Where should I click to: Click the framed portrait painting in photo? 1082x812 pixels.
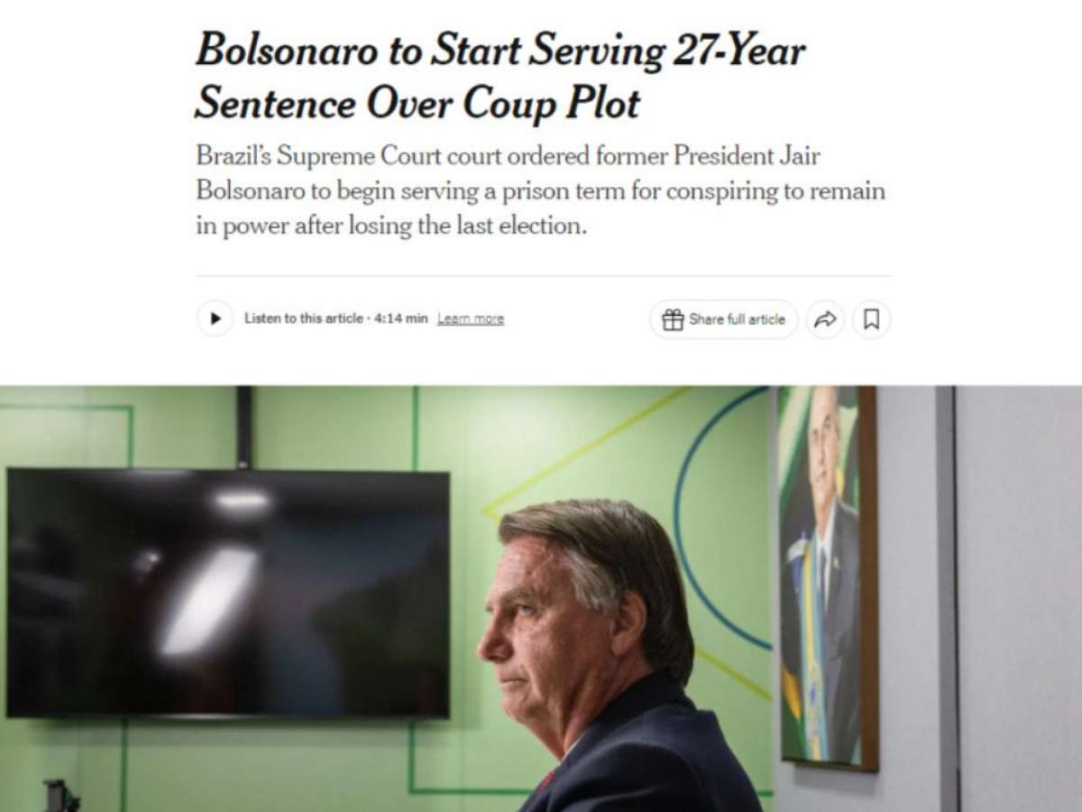(x=827, y=577)
